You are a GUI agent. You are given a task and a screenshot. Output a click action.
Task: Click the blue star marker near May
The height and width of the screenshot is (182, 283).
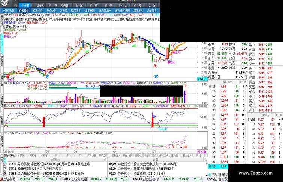[x=156, y=76]
